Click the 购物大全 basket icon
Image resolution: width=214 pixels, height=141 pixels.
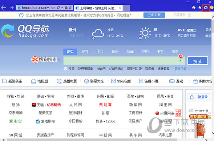[195, 81]
